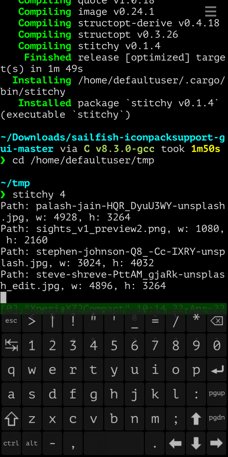
Task: Tap the forward slash key
Action: [176, 321]
